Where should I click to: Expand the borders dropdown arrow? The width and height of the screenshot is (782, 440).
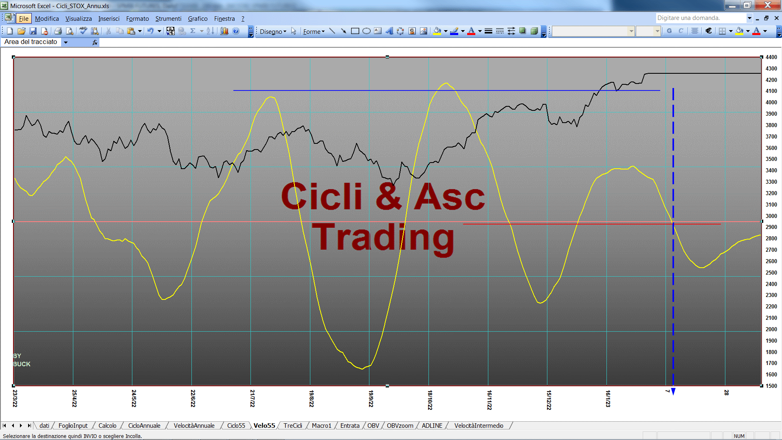(731, 31)
